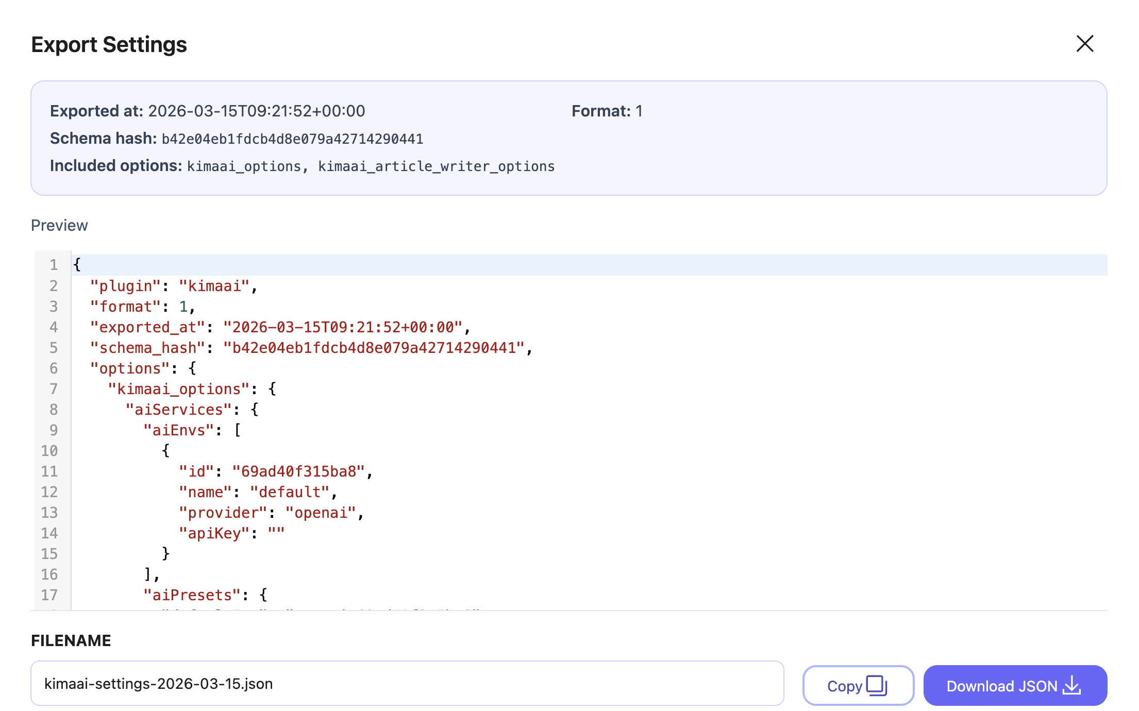Click the copy icon in Copy button
The width and height of the screenshot is (1139, 711).
876,685
